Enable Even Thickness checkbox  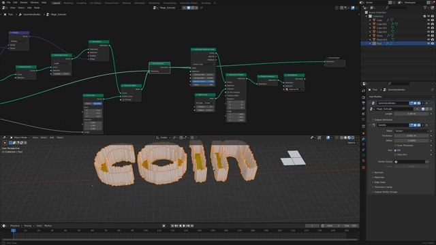pyautogui.click(x=395, y=145)
